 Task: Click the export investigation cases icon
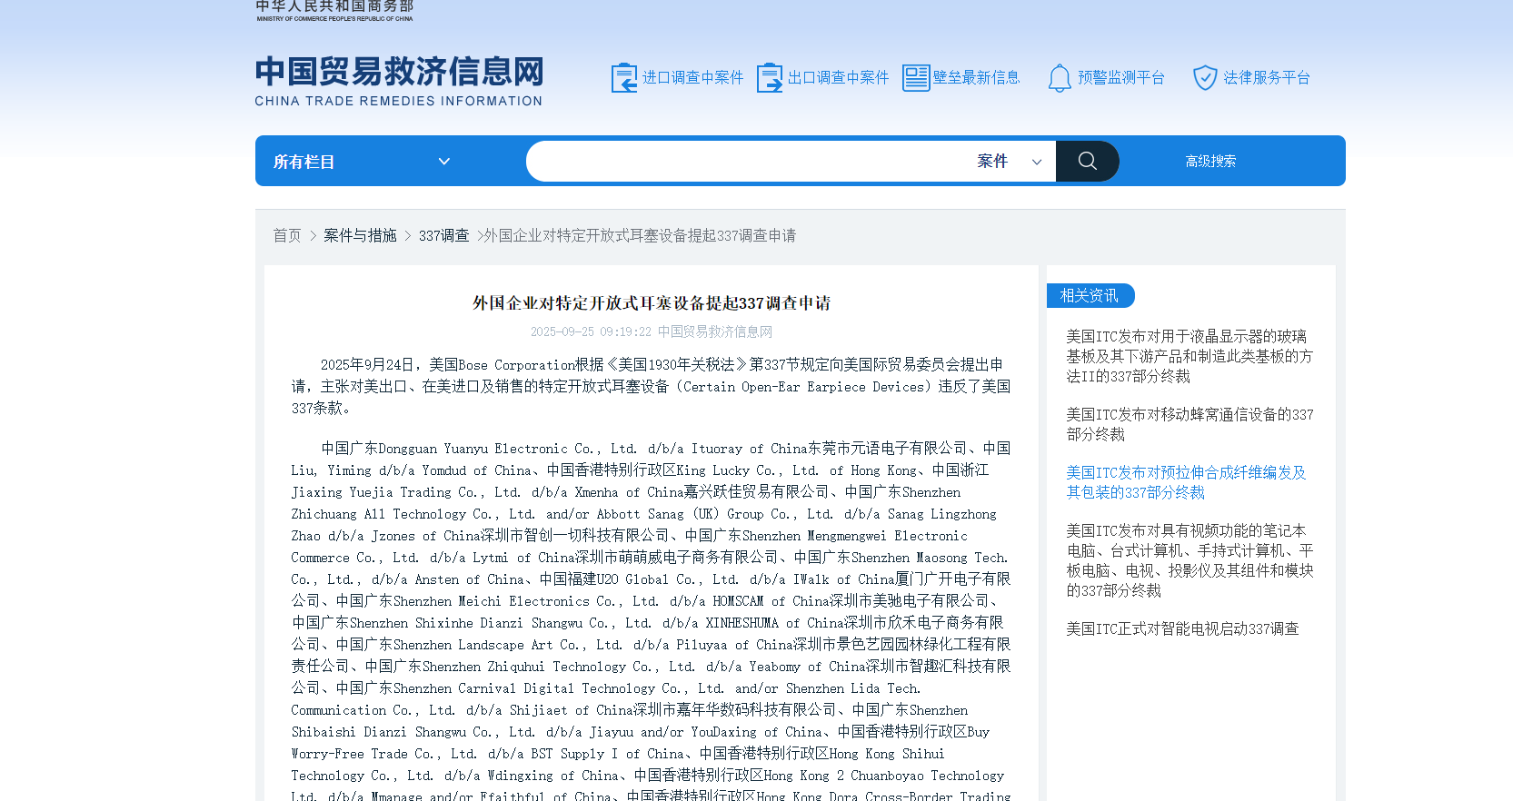point(770,78)
